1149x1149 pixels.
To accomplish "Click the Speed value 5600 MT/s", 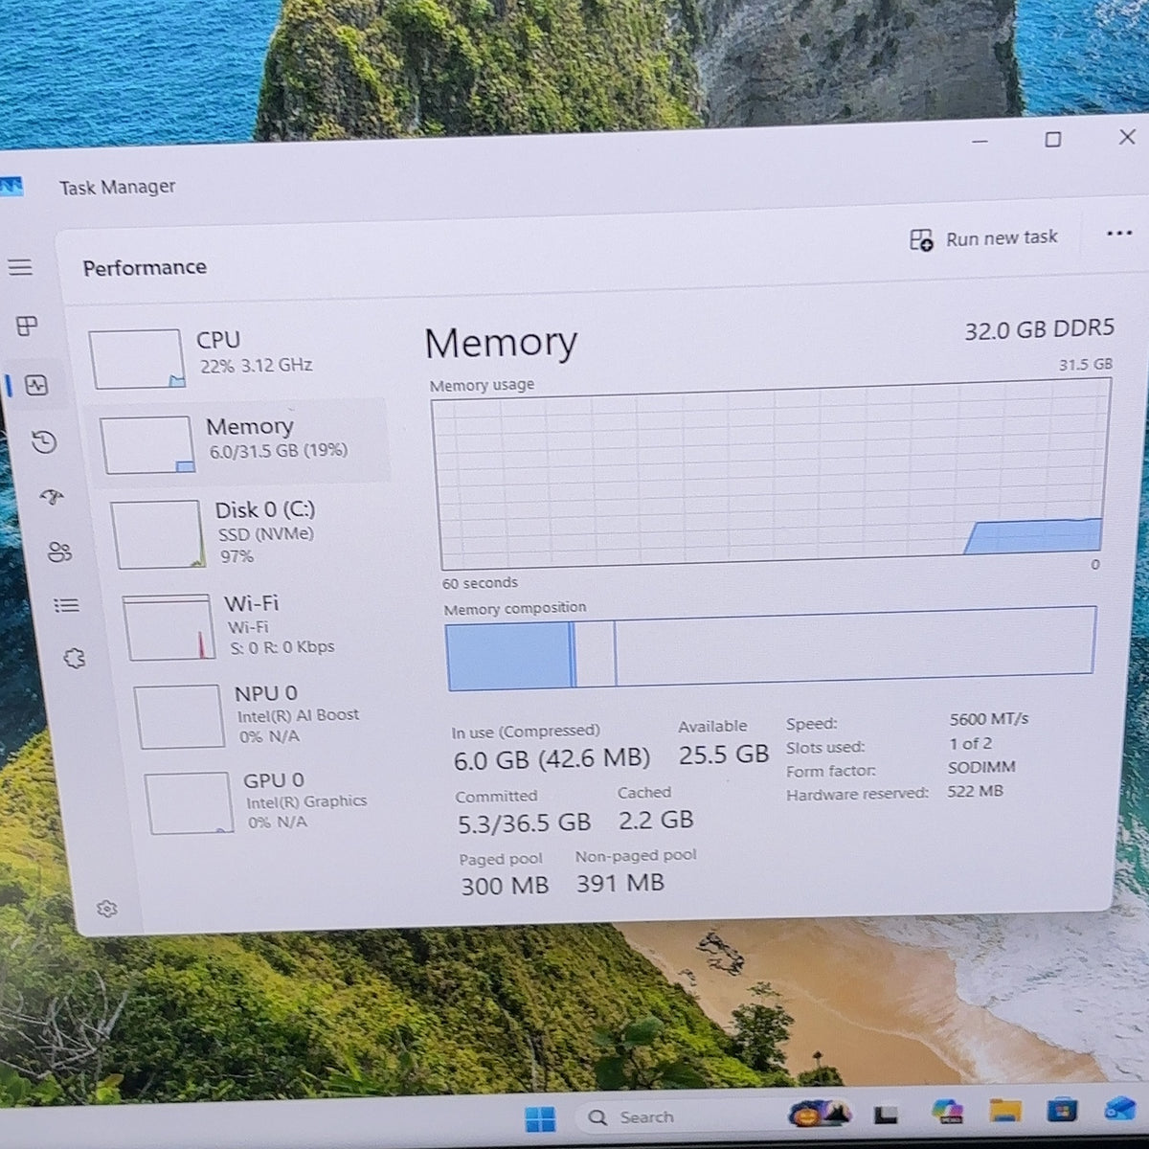I will coord(989,718).
